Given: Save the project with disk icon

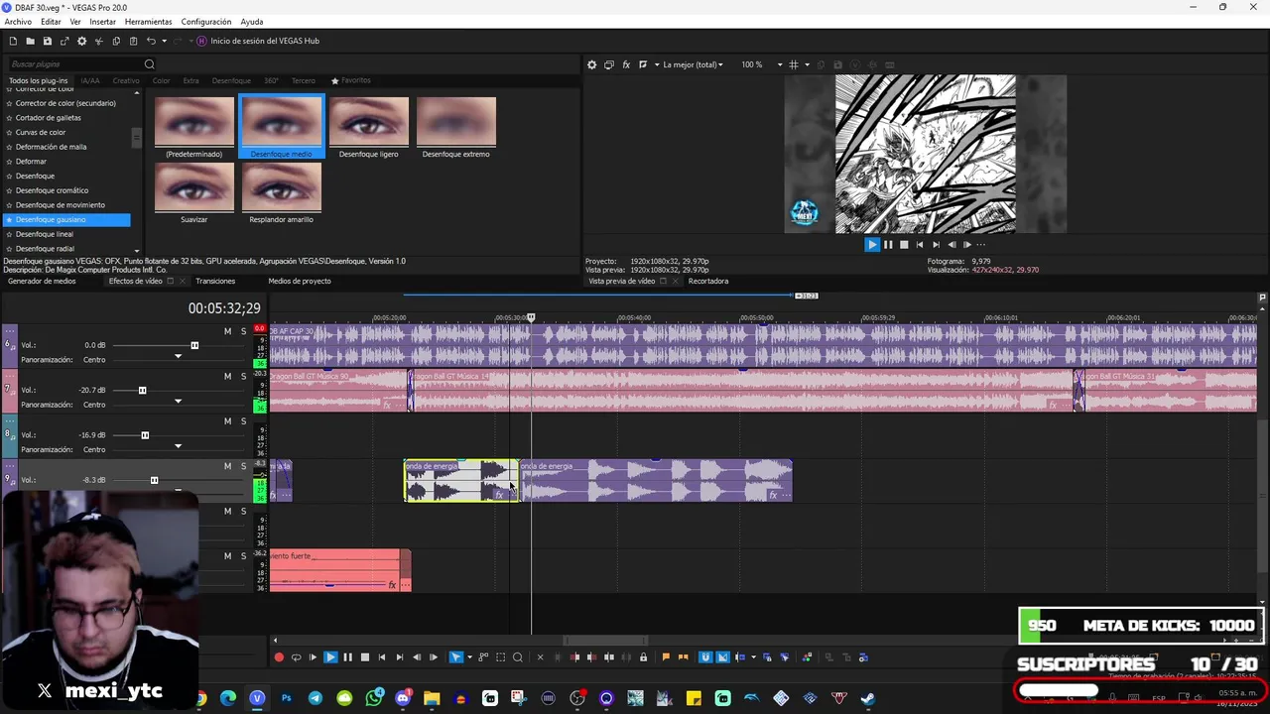Looking at the screenshot, I should click(47, 41).
